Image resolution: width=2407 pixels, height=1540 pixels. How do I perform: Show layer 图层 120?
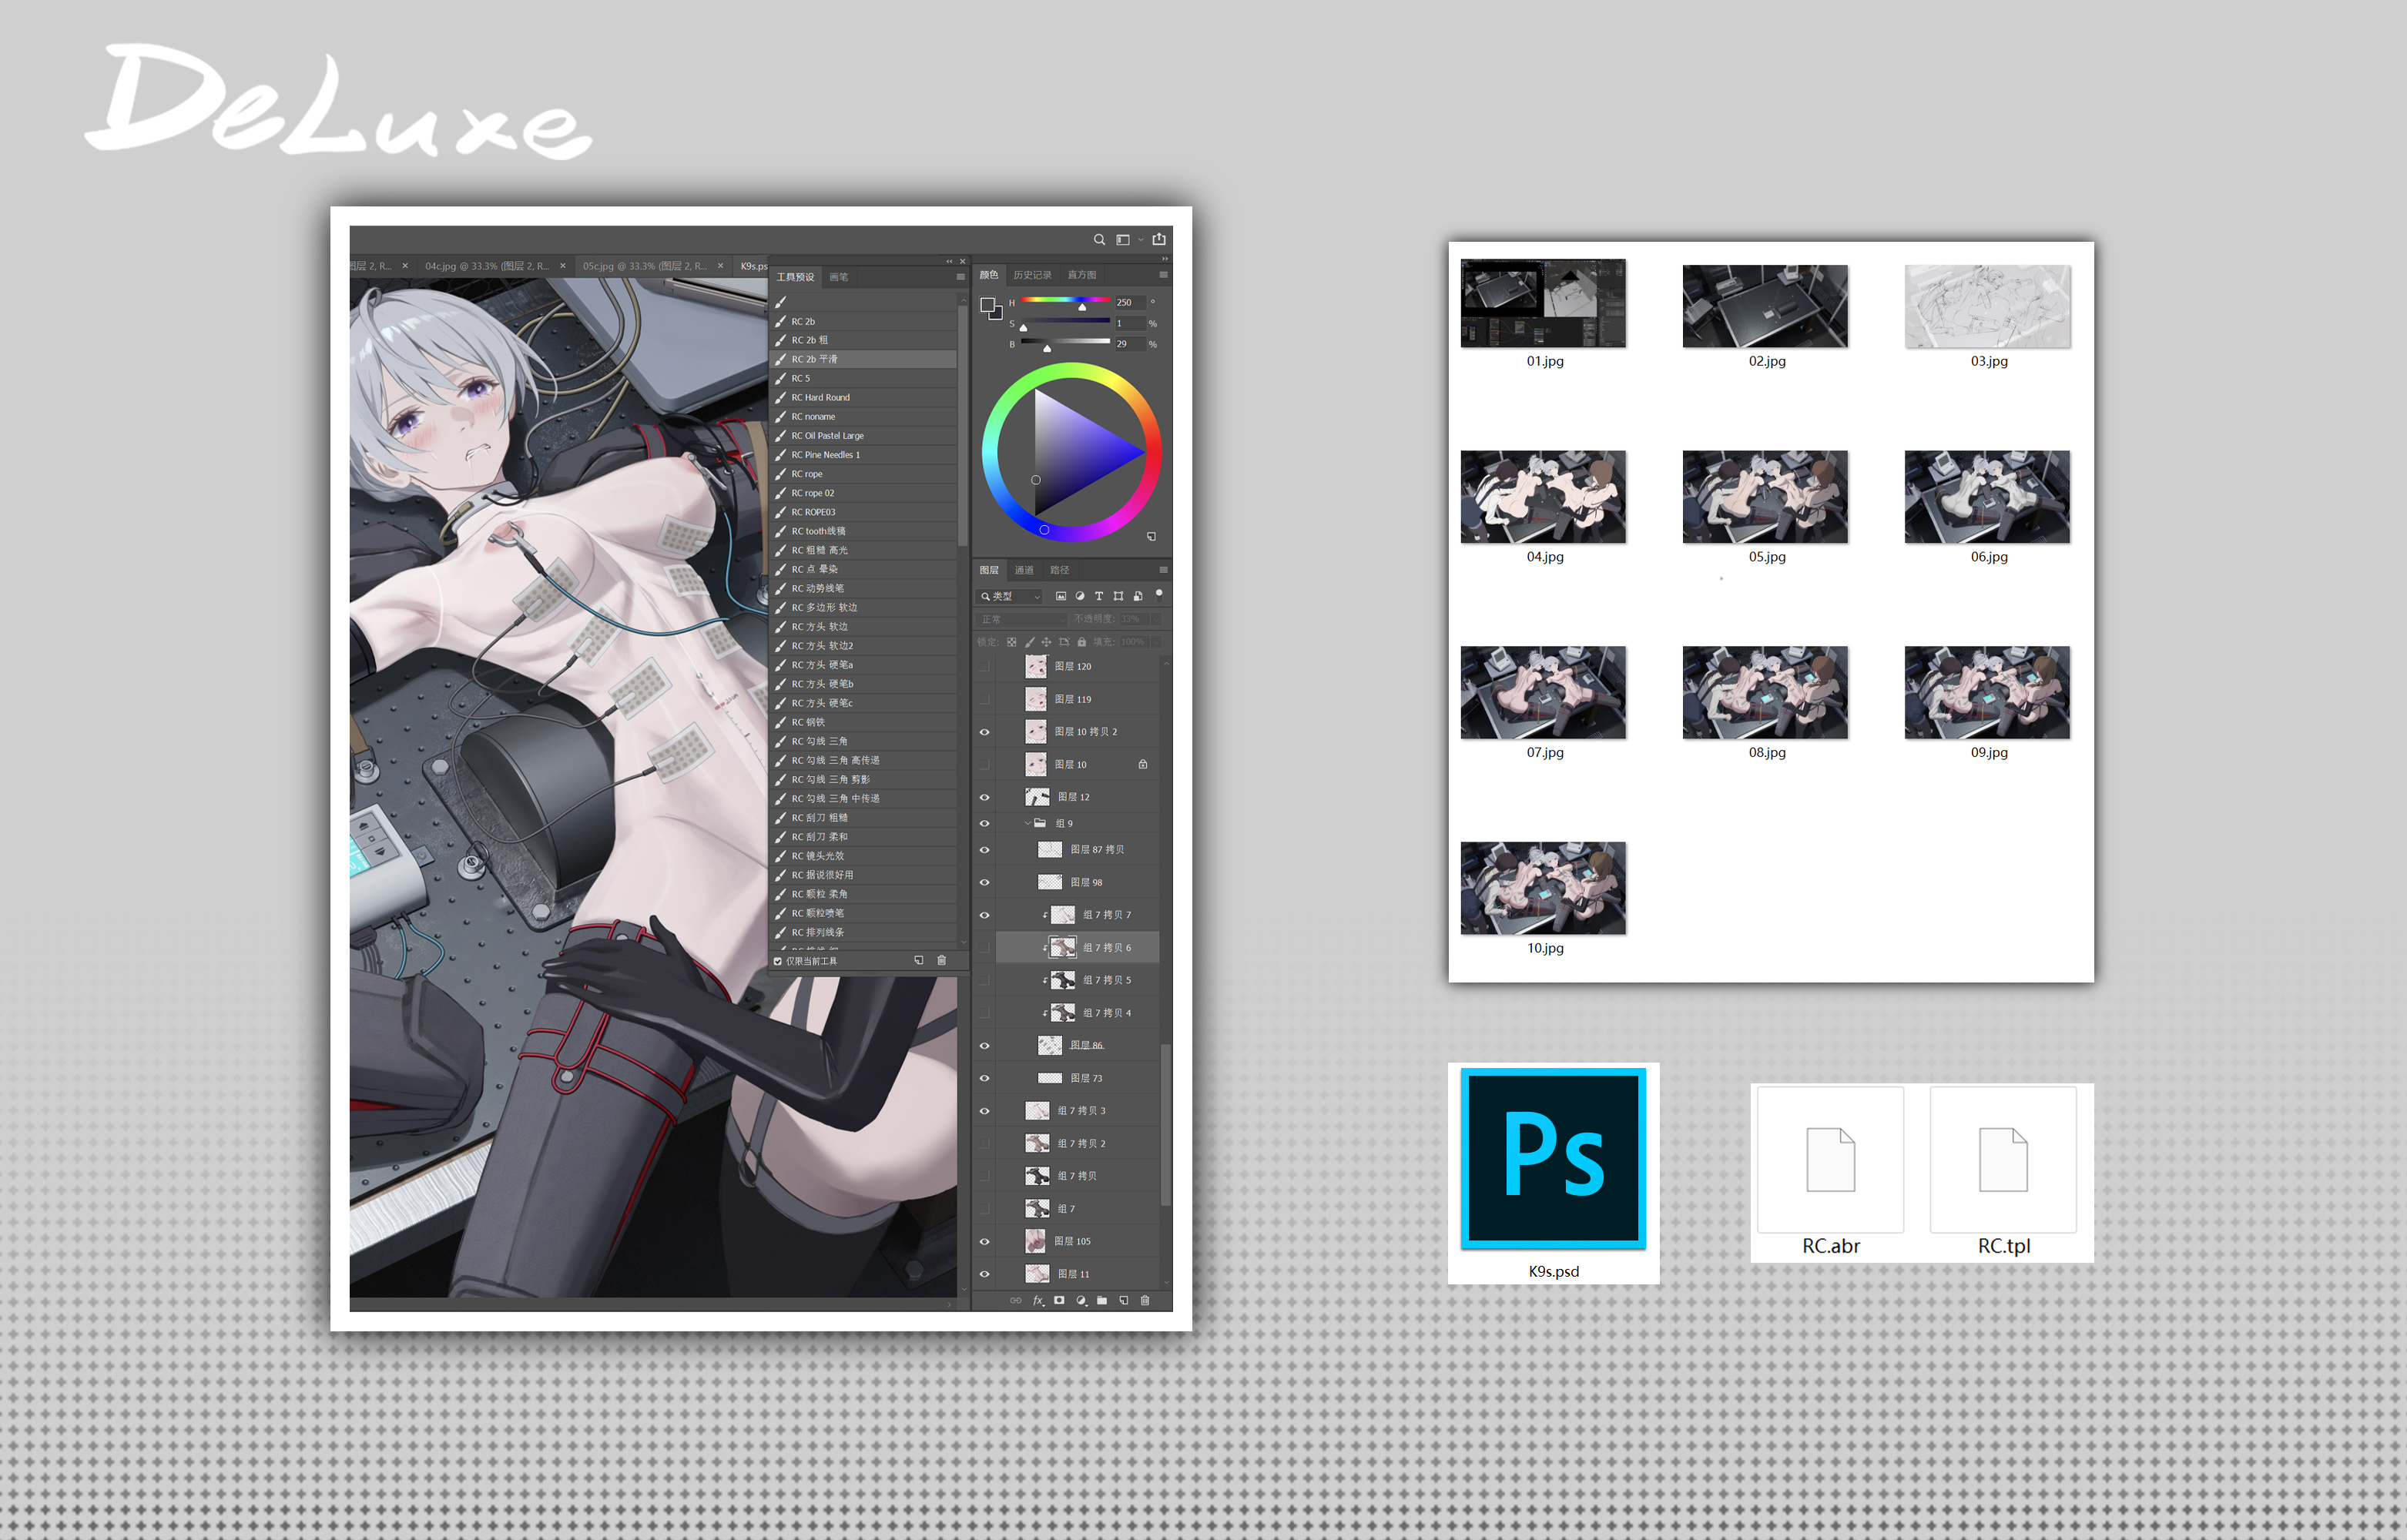(985, 667)
